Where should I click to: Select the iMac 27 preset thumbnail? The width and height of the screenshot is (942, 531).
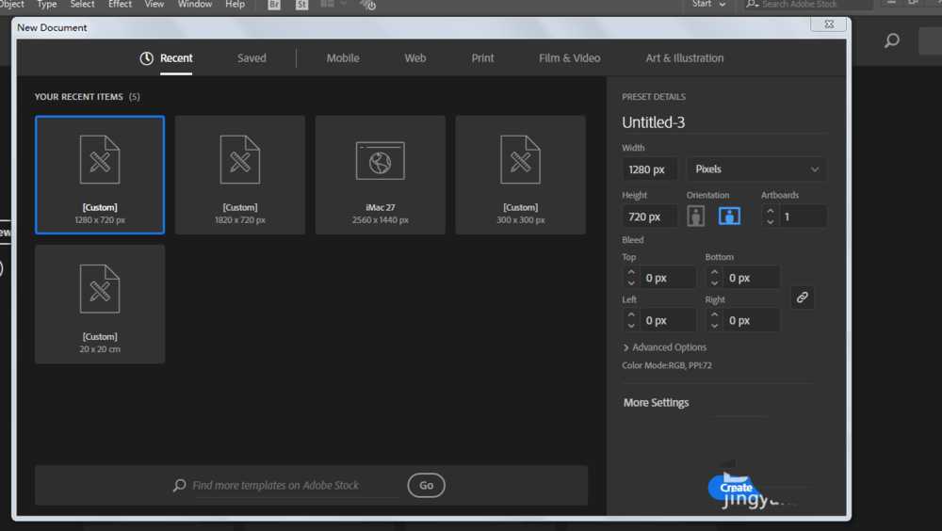coord(380,175)
